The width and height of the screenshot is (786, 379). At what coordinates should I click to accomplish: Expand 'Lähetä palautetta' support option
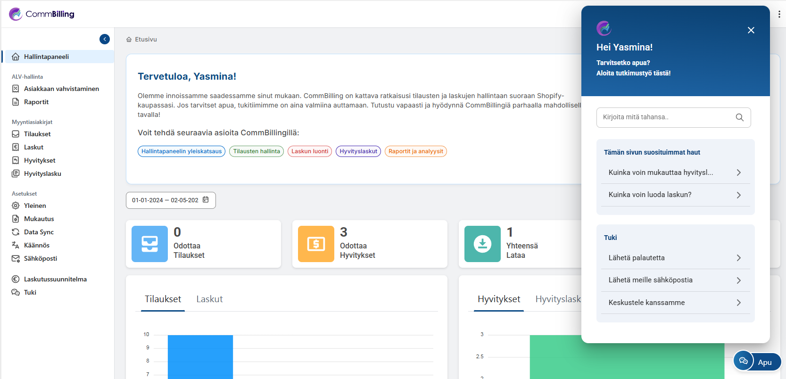675,258
